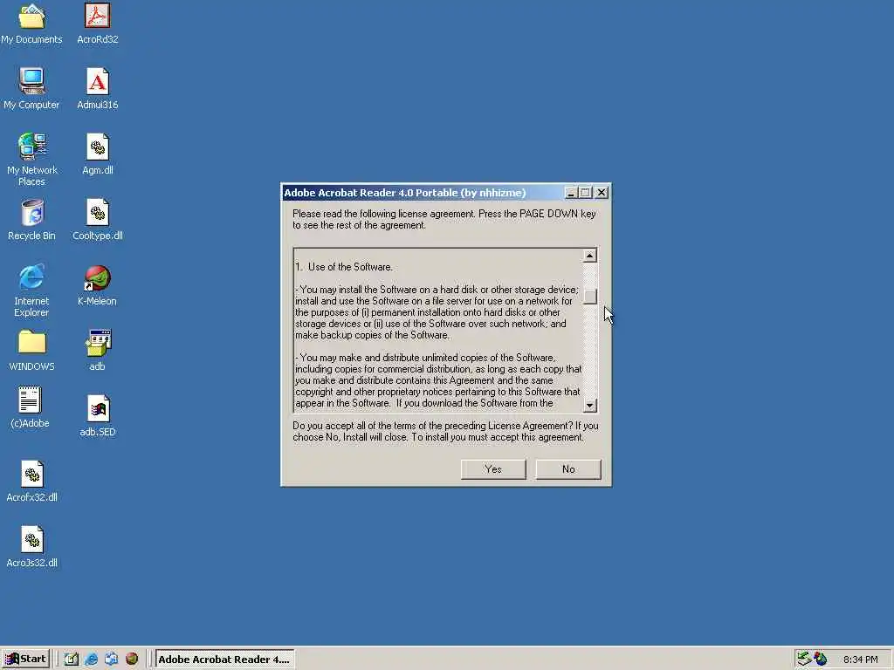Select the AcroJs32.dll file icon

click(x=32, y=547)
